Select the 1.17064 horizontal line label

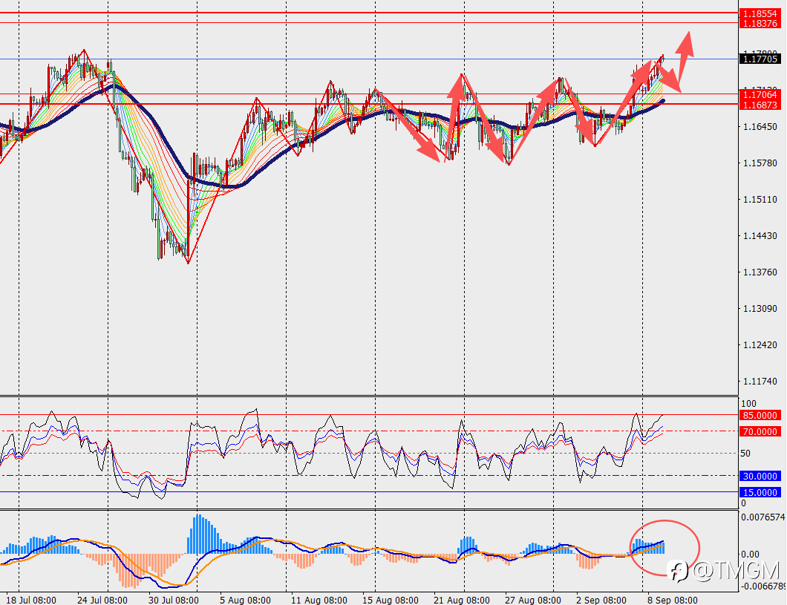coord(760,95)
